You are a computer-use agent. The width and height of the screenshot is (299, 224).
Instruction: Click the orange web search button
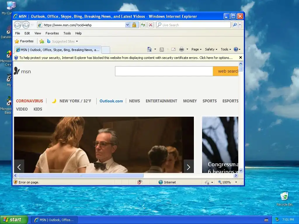[x=226, y=71]
